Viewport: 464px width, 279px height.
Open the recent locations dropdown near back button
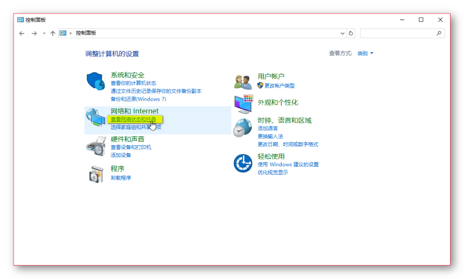tap(44, 33)
